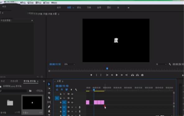Click the new bin folder icon beside search

[x=30, y=91]
